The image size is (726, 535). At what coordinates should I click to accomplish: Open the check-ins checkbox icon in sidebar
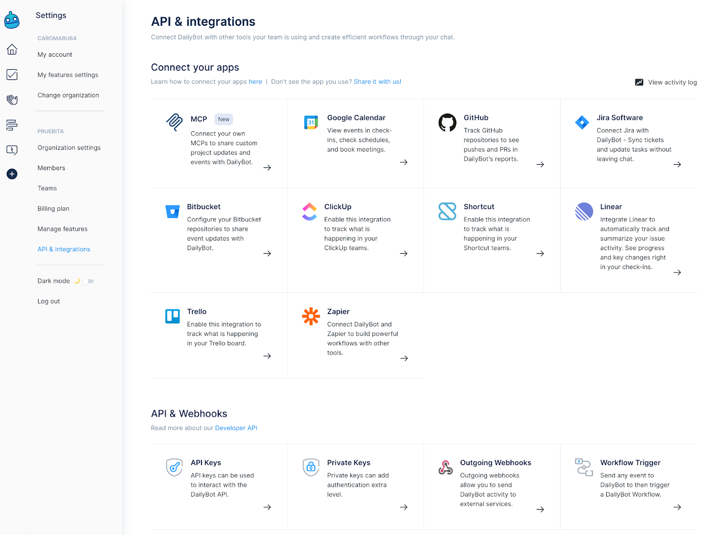click(x=12, y=75)
